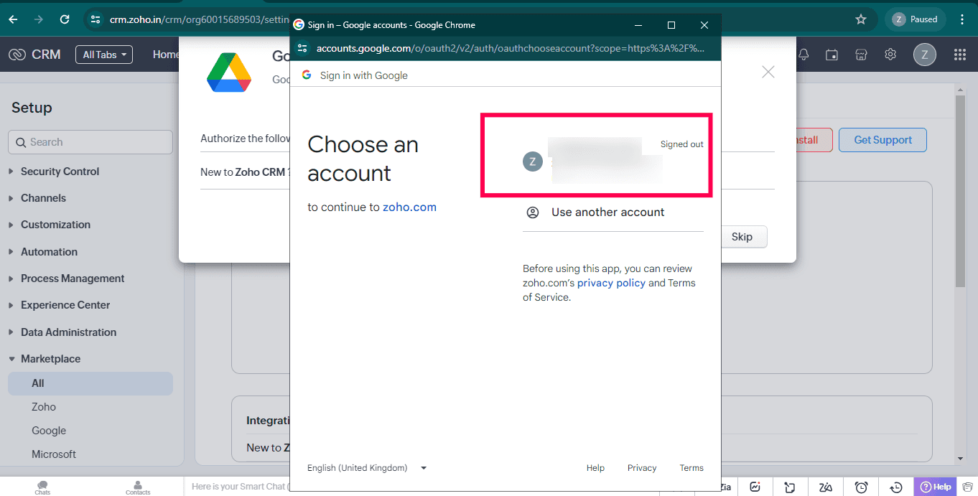Click the purple Help button
This screenshot has width=978, height=496.
[936, 487]
